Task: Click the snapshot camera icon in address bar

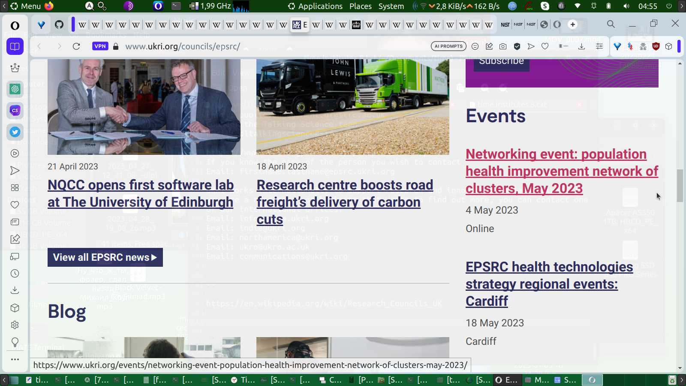Action: coord(503,46)
